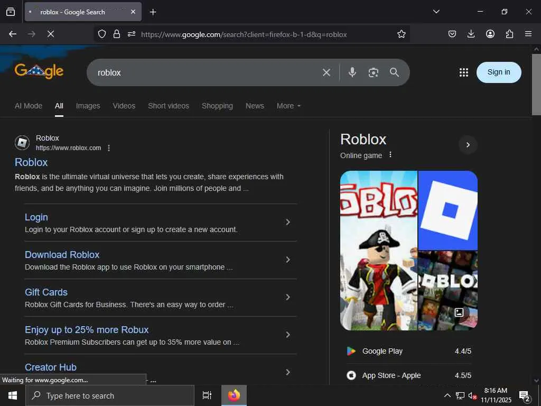
Task: Click the Sign in button
Action: point(499,72)
